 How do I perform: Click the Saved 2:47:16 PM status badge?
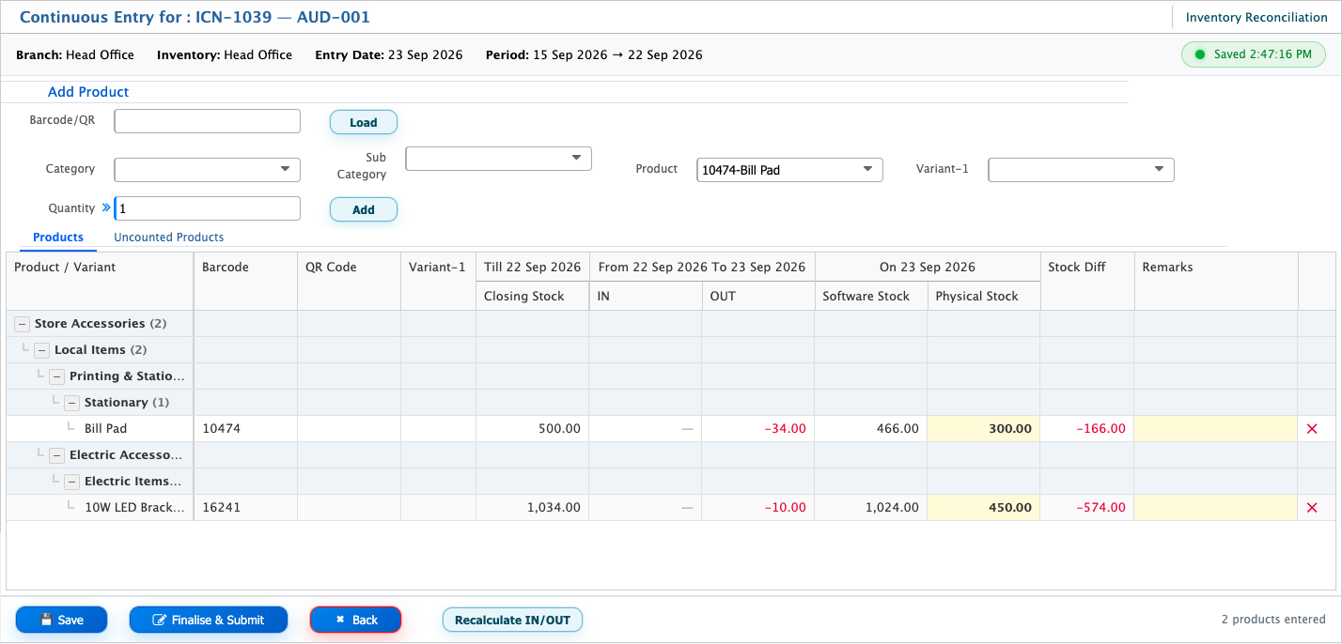(x=1254, y=54)
